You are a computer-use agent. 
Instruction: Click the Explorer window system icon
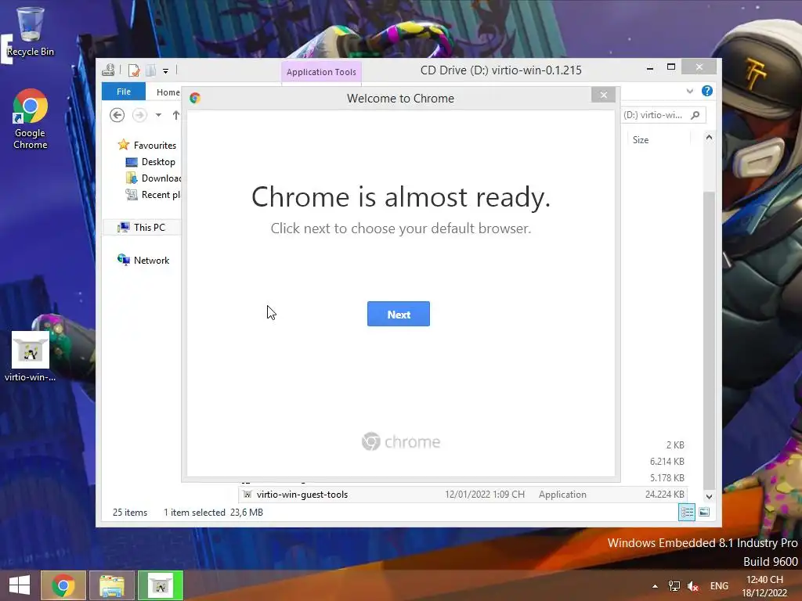click(108, 70)
